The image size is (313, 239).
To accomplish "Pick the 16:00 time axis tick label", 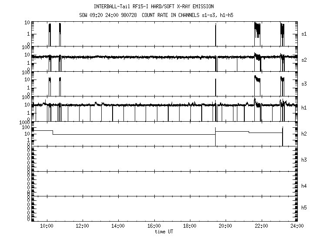I will click(154, 226).
